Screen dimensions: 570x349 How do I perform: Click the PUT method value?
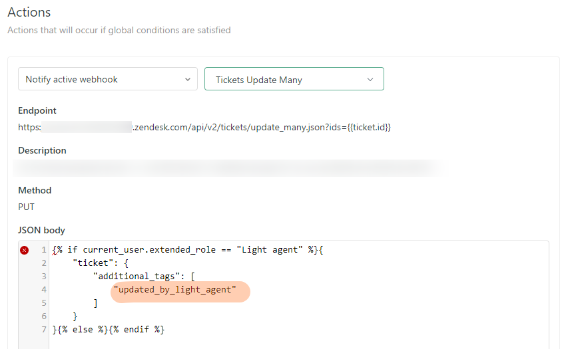[x=27, y=207]
